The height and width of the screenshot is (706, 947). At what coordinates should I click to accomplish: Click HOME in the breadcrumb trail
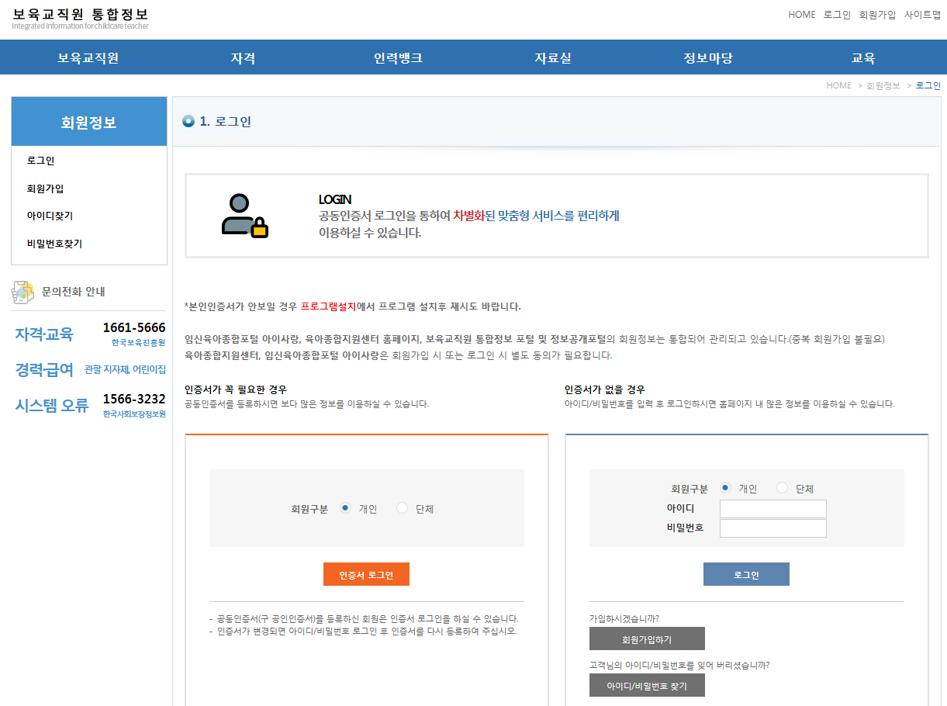(838, 85)
